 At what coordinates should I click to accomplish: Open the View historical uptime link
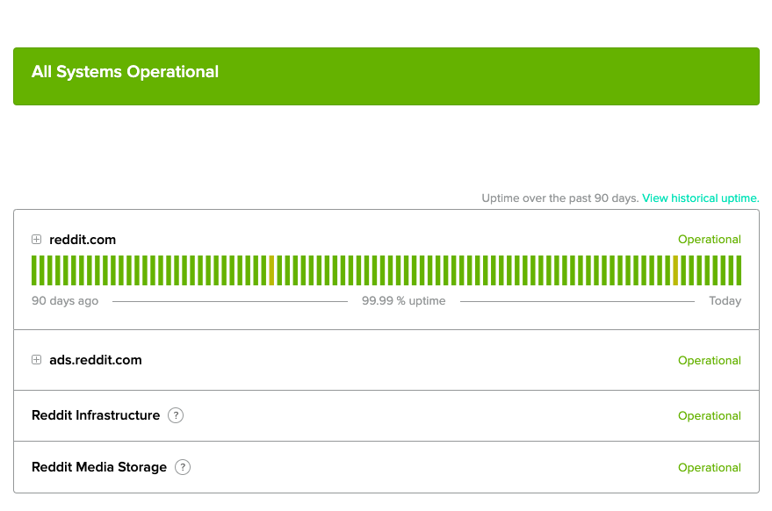(700, 198)
